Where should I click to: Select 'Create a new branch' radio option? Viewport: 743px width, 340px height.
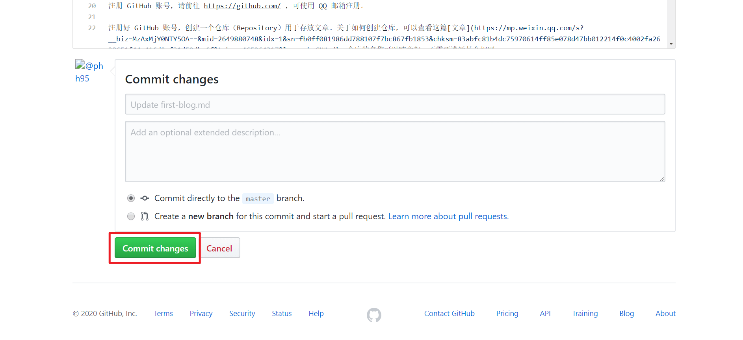point(131,216)
